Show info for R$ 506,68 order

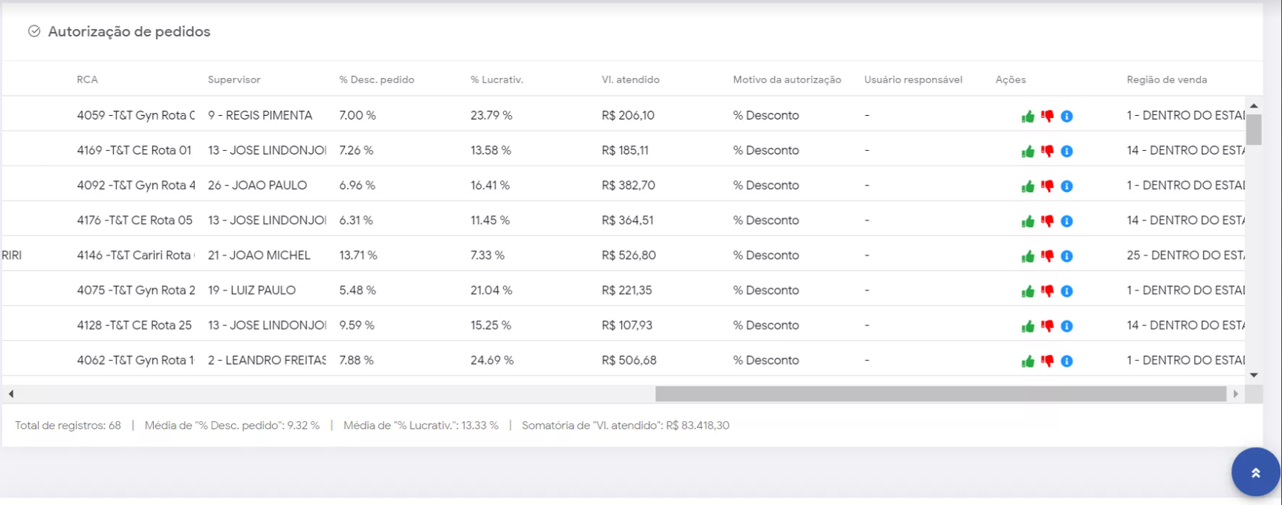coord(1066,361)
